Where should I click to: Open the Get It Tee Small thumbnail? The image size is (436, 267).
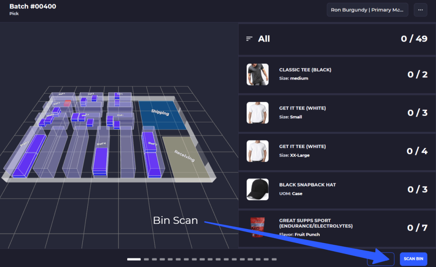[258, 113]
